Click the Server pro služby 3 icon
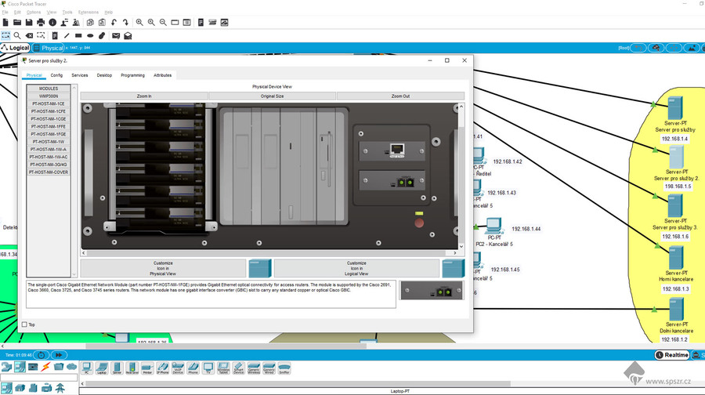This screenshot has height=395, width=705. (675, 206)
